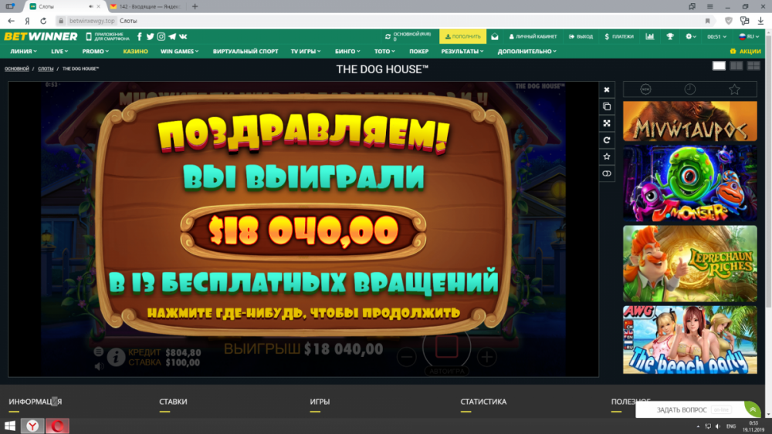
Task: Click the Автоигра autoplay button
Action: coord(446,371)
